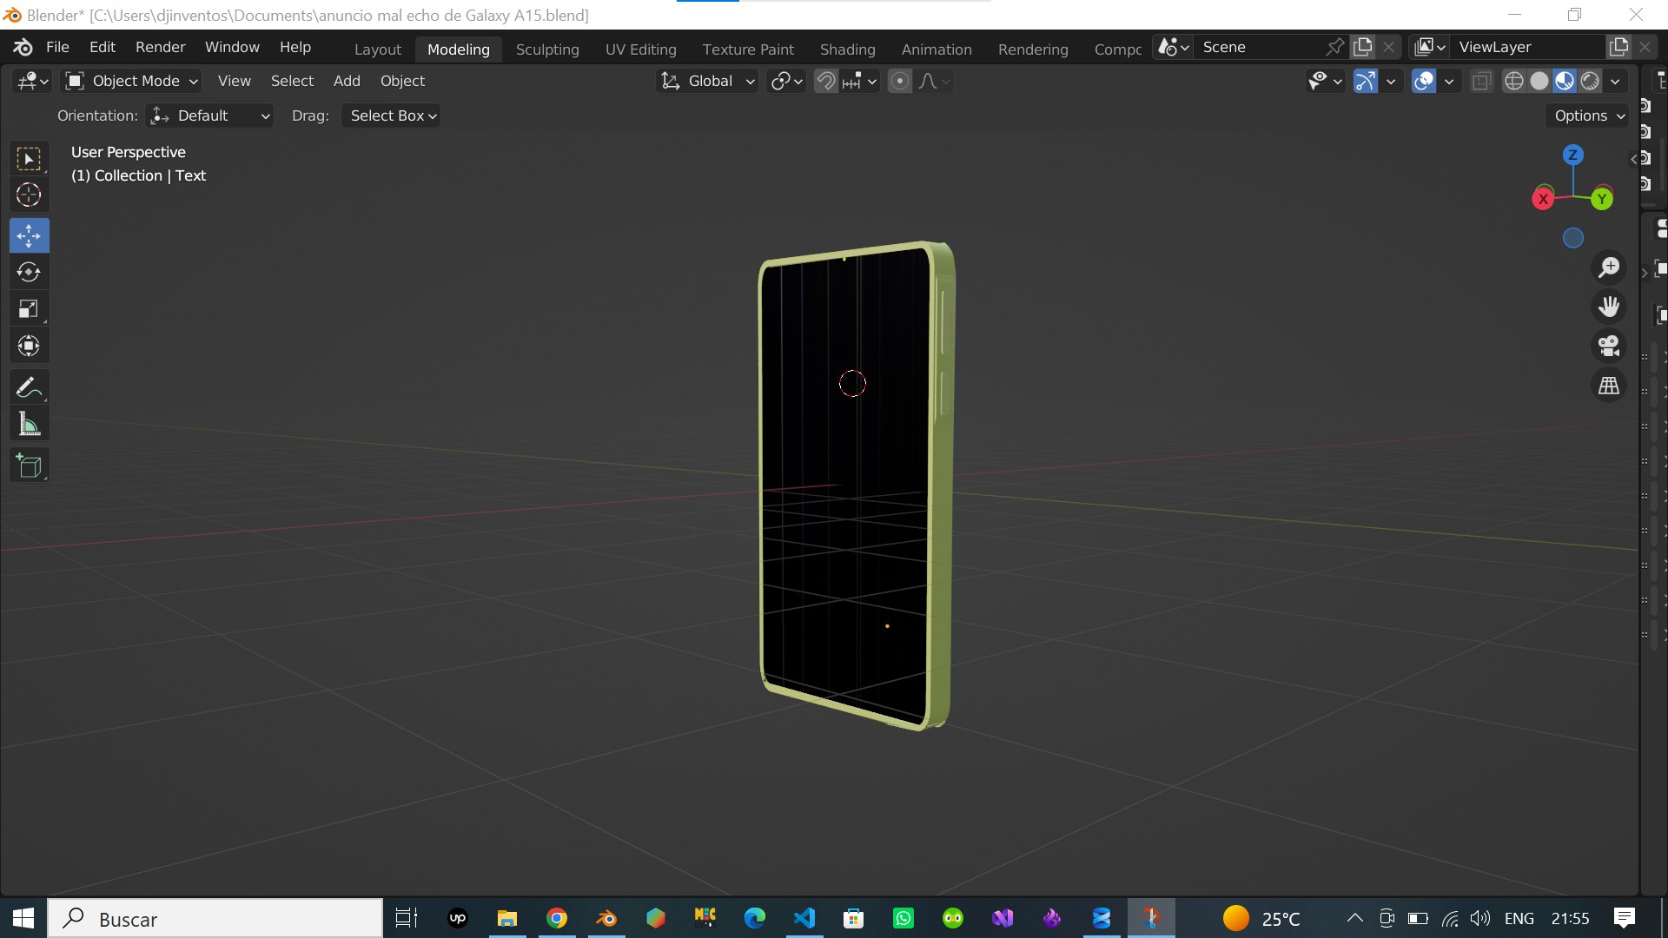Click the Zoom view magnifier icon
1668x938 pixels.
(1609, 268)
